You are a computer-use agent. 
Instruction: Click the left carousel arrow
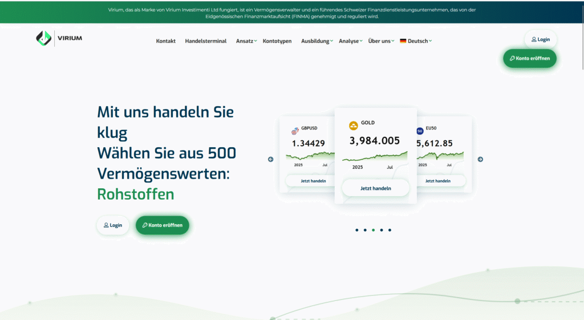[x=271, y=159]
